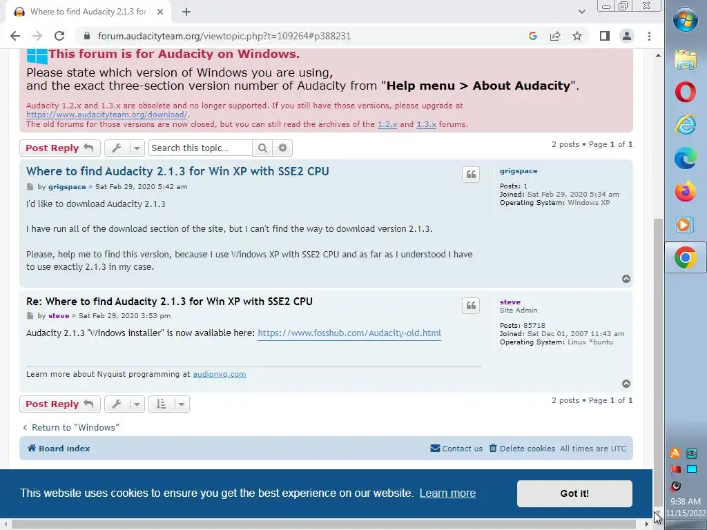Click Delete cookies in the footer
Image resolution: width=707 pixels, height=530 pixels.
(x=522, y=449)
